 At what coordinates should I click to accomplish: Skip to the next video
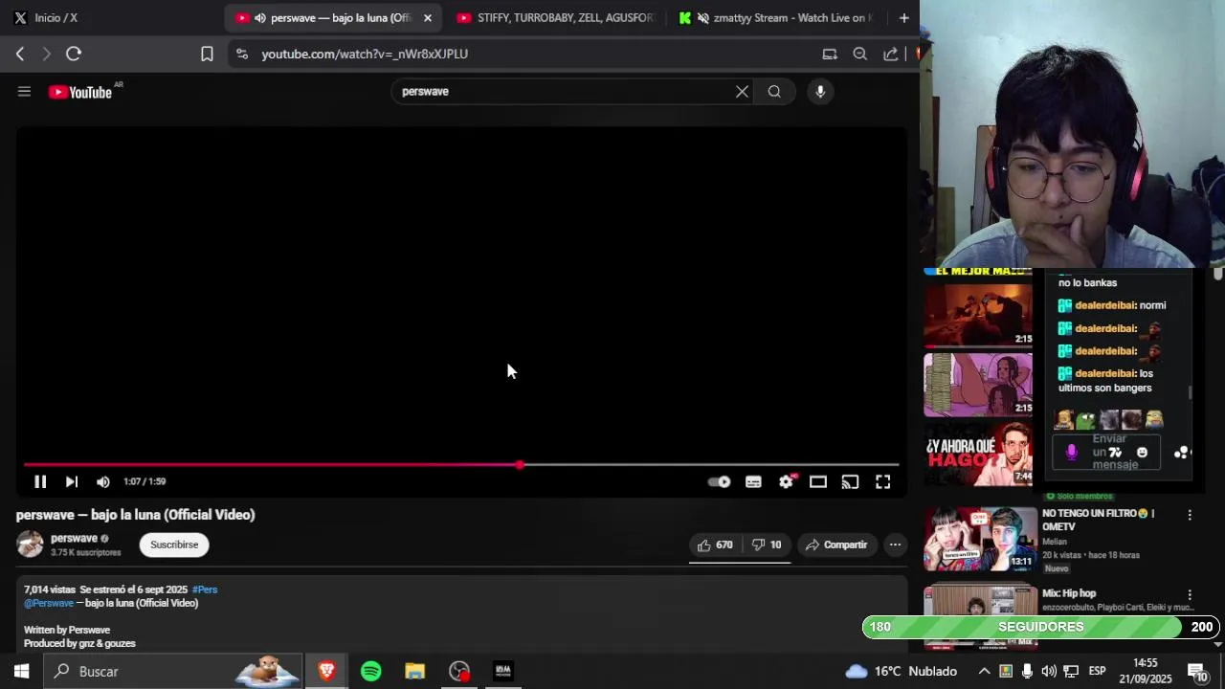pos(72,481)
